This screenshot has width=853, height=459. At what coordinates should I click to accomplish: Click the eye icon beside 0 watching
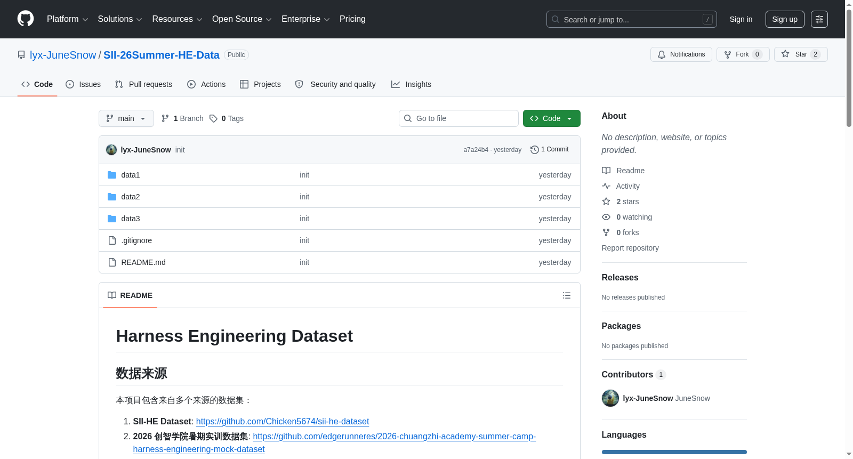point(606,217)
